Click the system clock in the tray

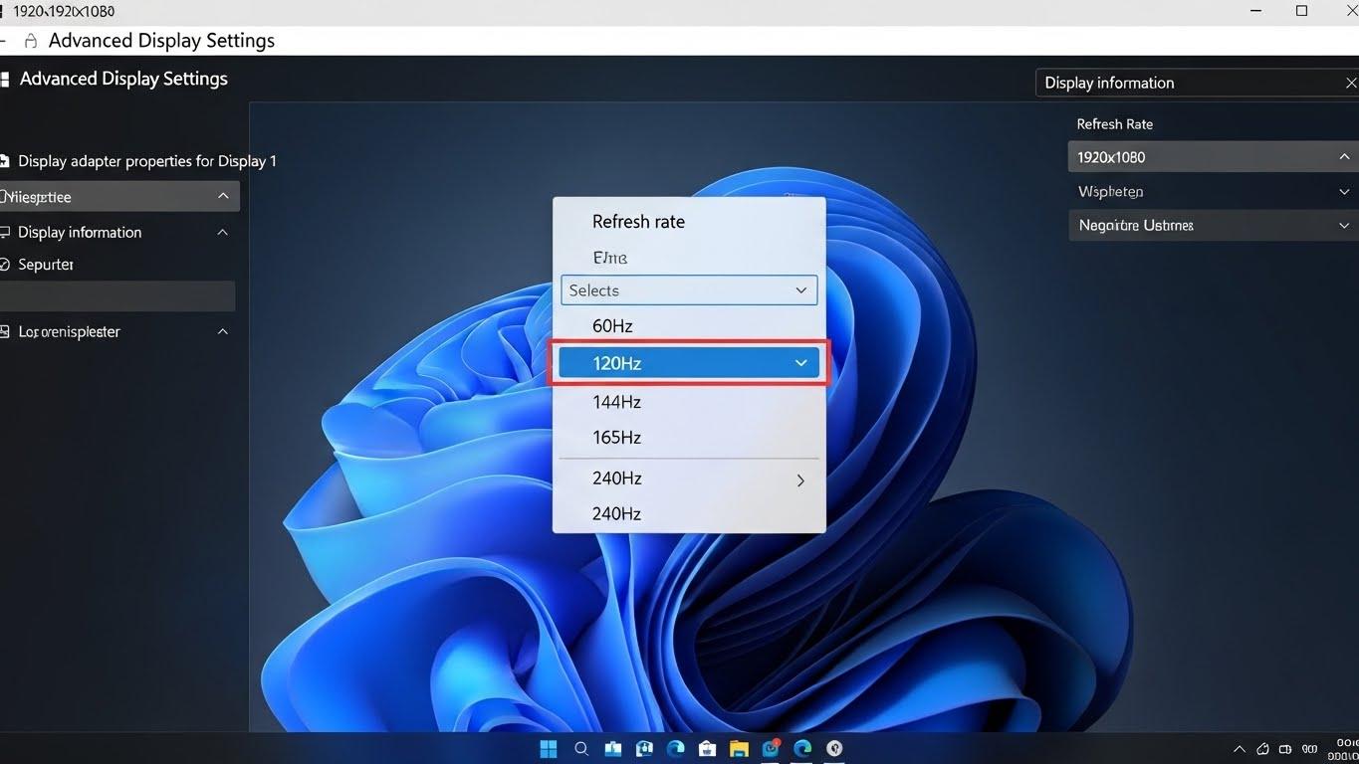[1342, 748]
